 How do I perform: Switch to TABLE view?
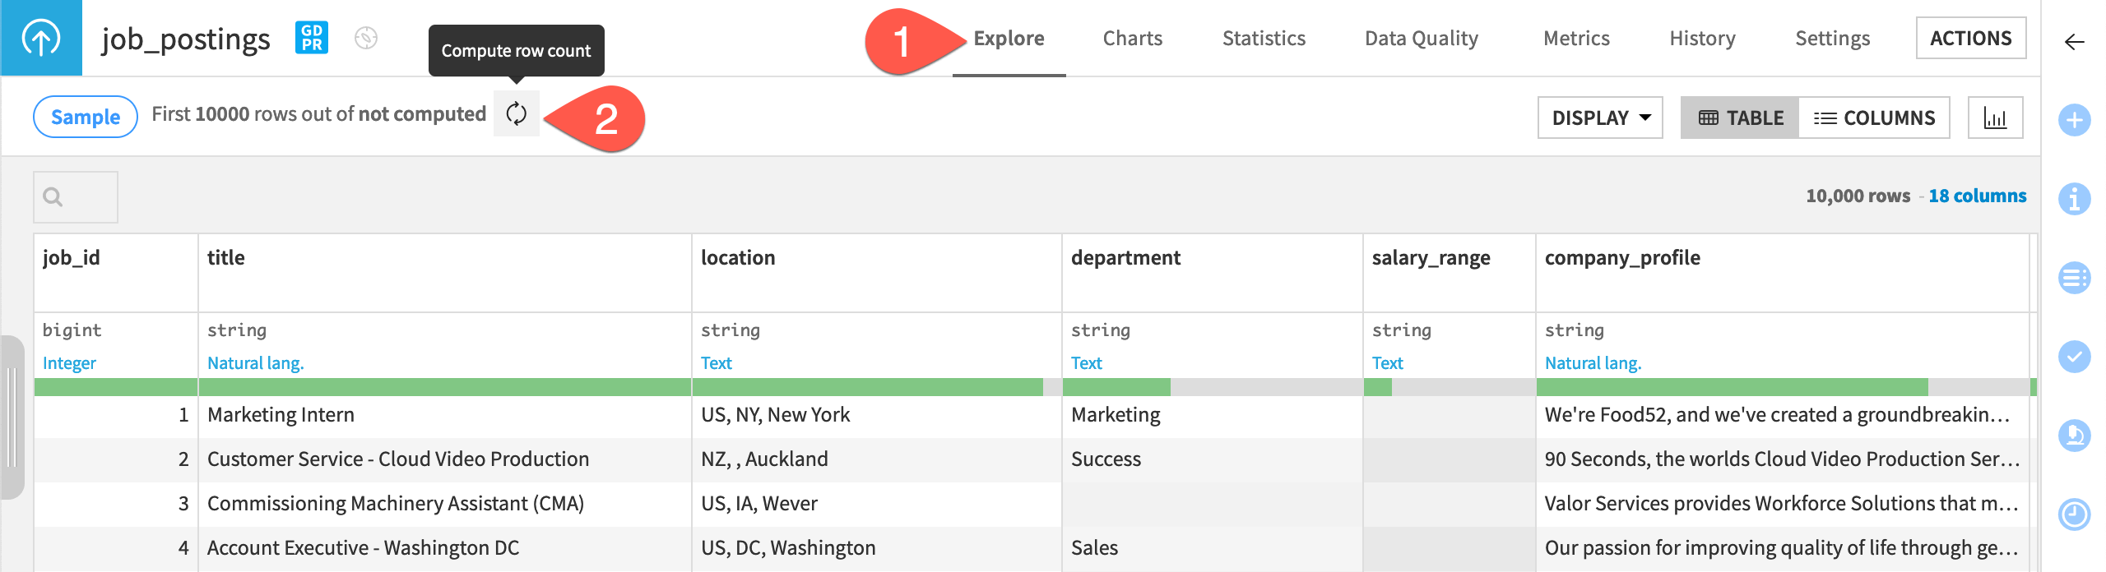pos(1740,118)
